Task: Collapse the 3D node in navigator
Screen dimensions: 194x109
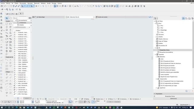Action: (156, 48)
